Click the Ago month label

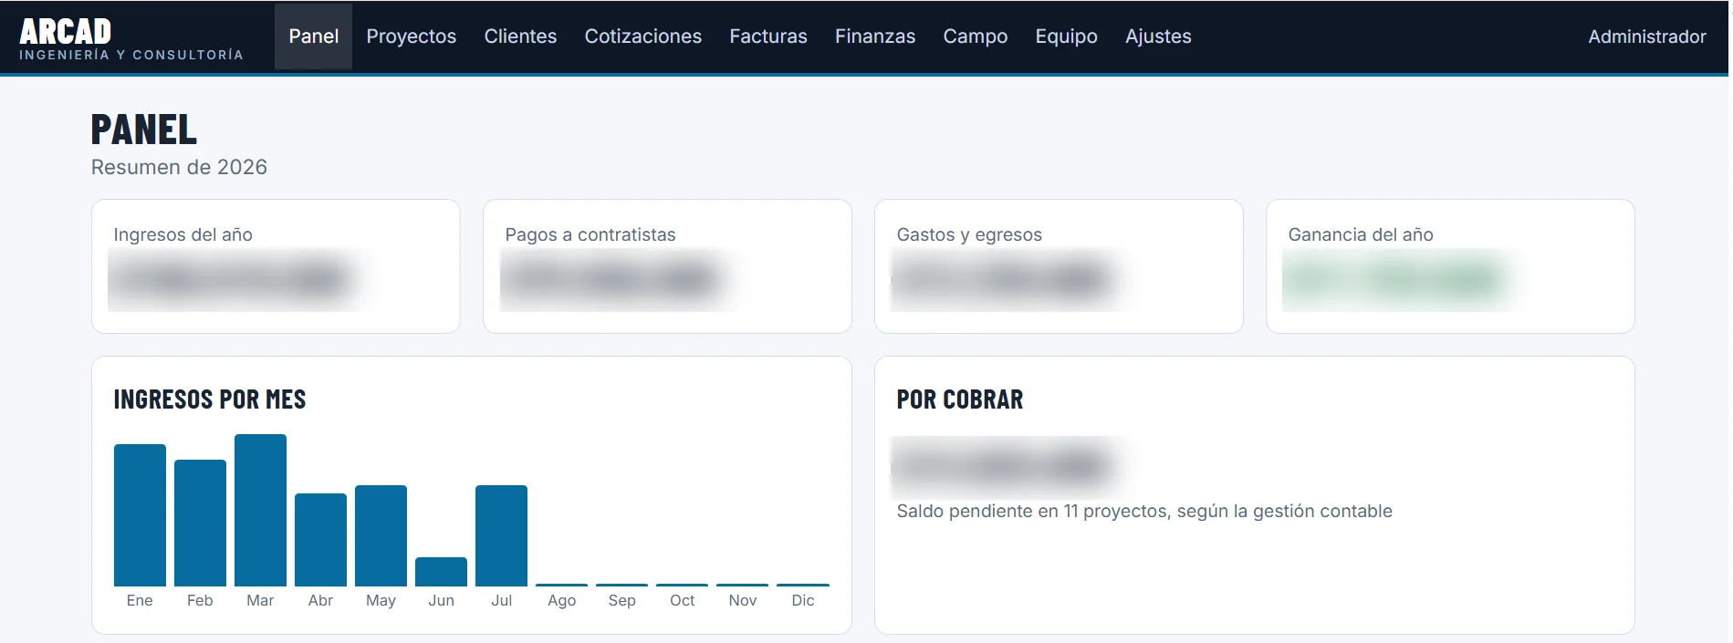561,600
